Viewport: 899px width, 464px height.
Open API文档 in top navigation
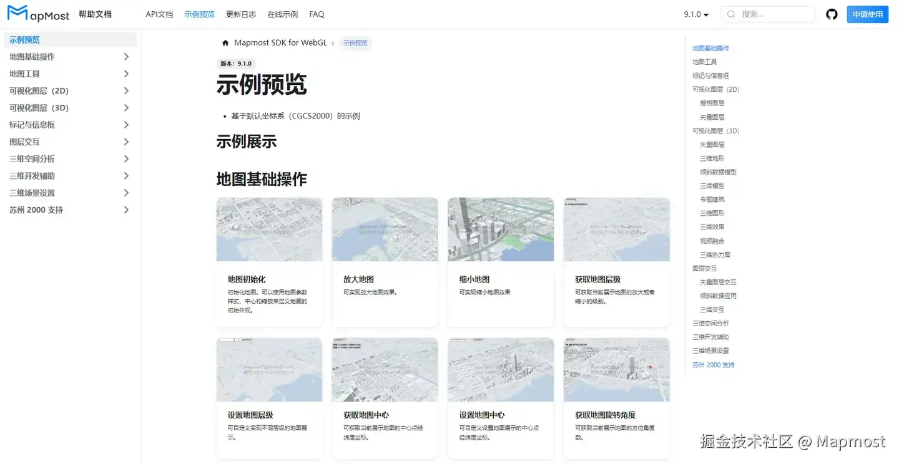(159, 14)
